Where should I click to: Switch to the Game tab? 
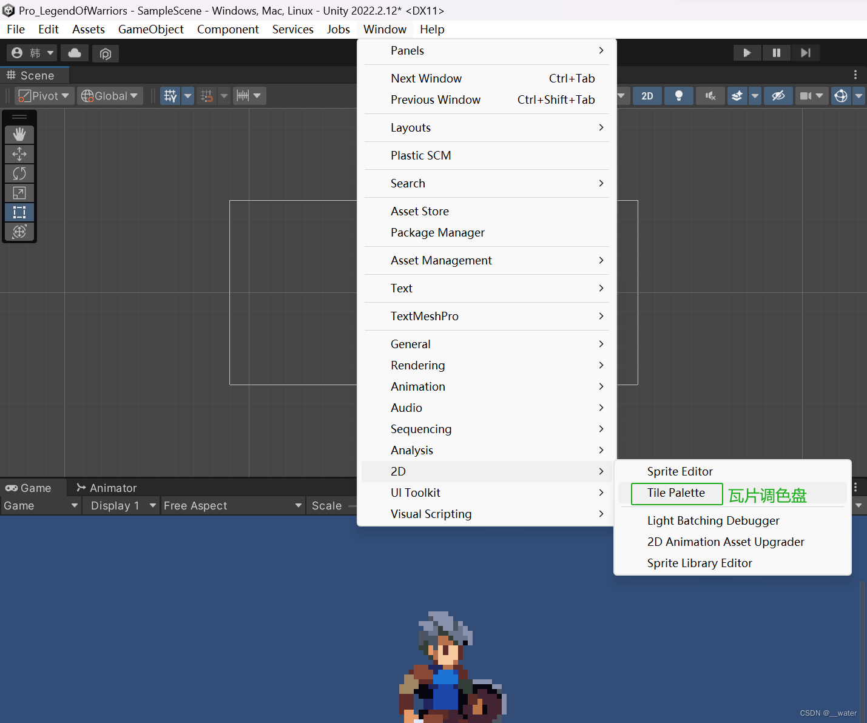click(x=33, y=488)
